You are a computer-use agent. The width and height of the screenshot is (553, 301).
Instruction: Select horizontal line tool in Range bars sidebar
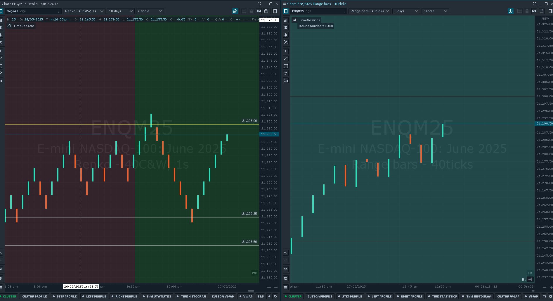pos(286,51)
